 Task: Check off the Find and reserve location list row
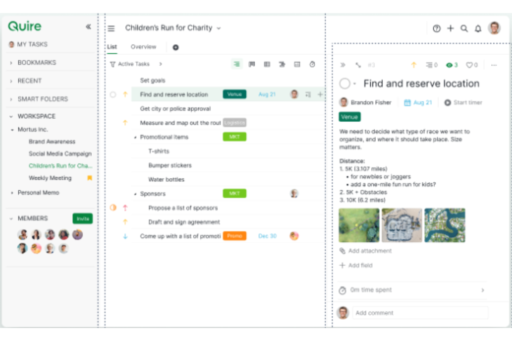click(x=113, y=95)
